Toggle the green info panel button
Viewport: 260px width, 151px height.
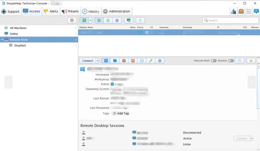click(x=84, y=20)
